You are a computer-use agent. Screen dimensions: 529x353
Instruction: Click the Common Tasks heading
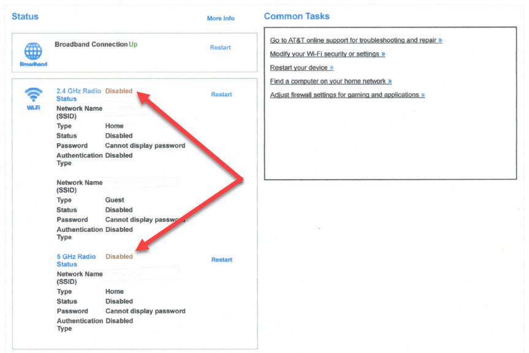pos(297,16)
